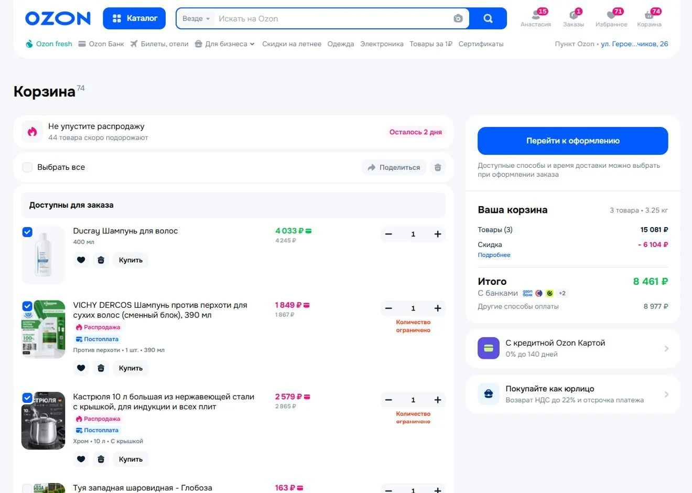Increase Ducray shampoo quantity
Screen dimensions: 692x493
pyautogui.click(x=438, y=234)
